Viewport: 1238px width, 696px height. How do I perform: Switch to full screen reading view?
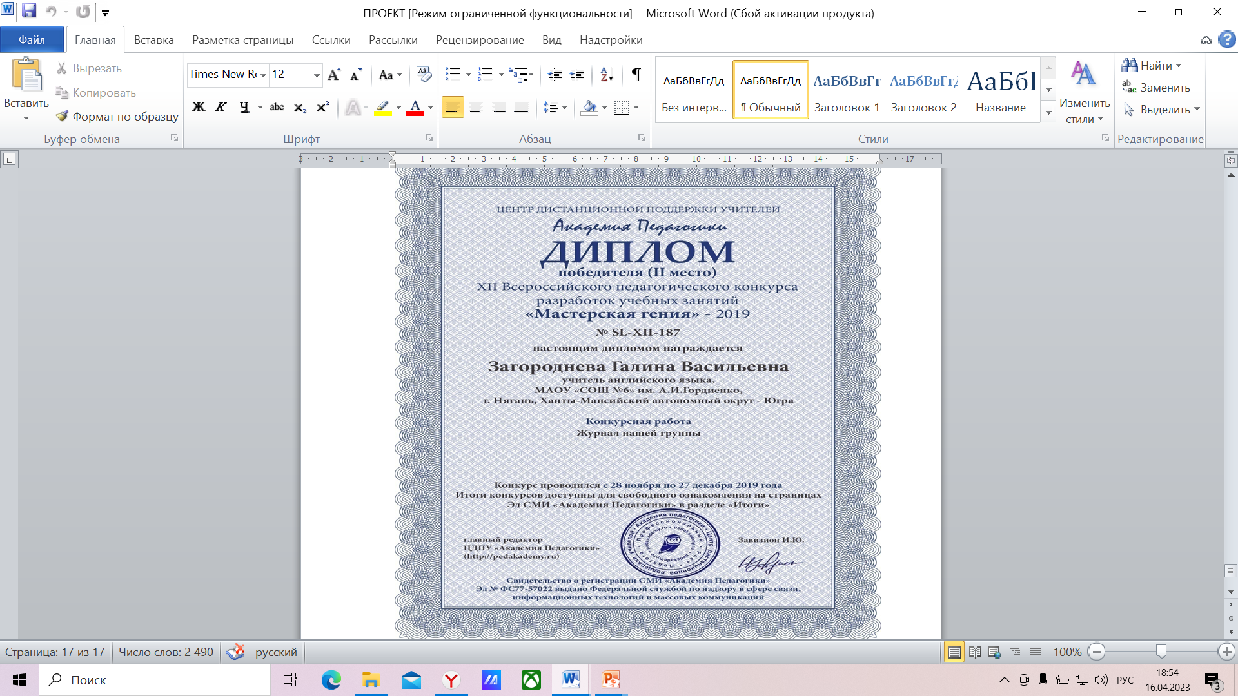pyautogui.click(x=975, y=652)
